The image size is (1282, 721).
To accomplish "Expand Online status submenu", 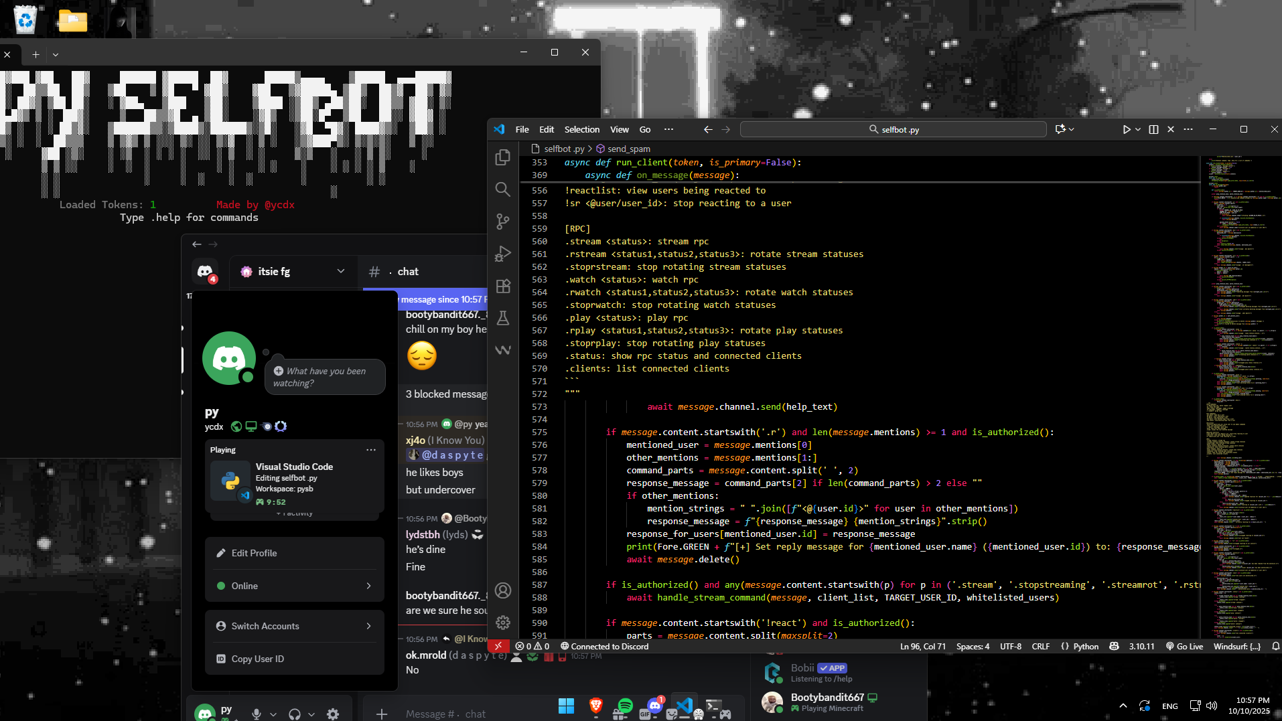I will click(295, 586).
